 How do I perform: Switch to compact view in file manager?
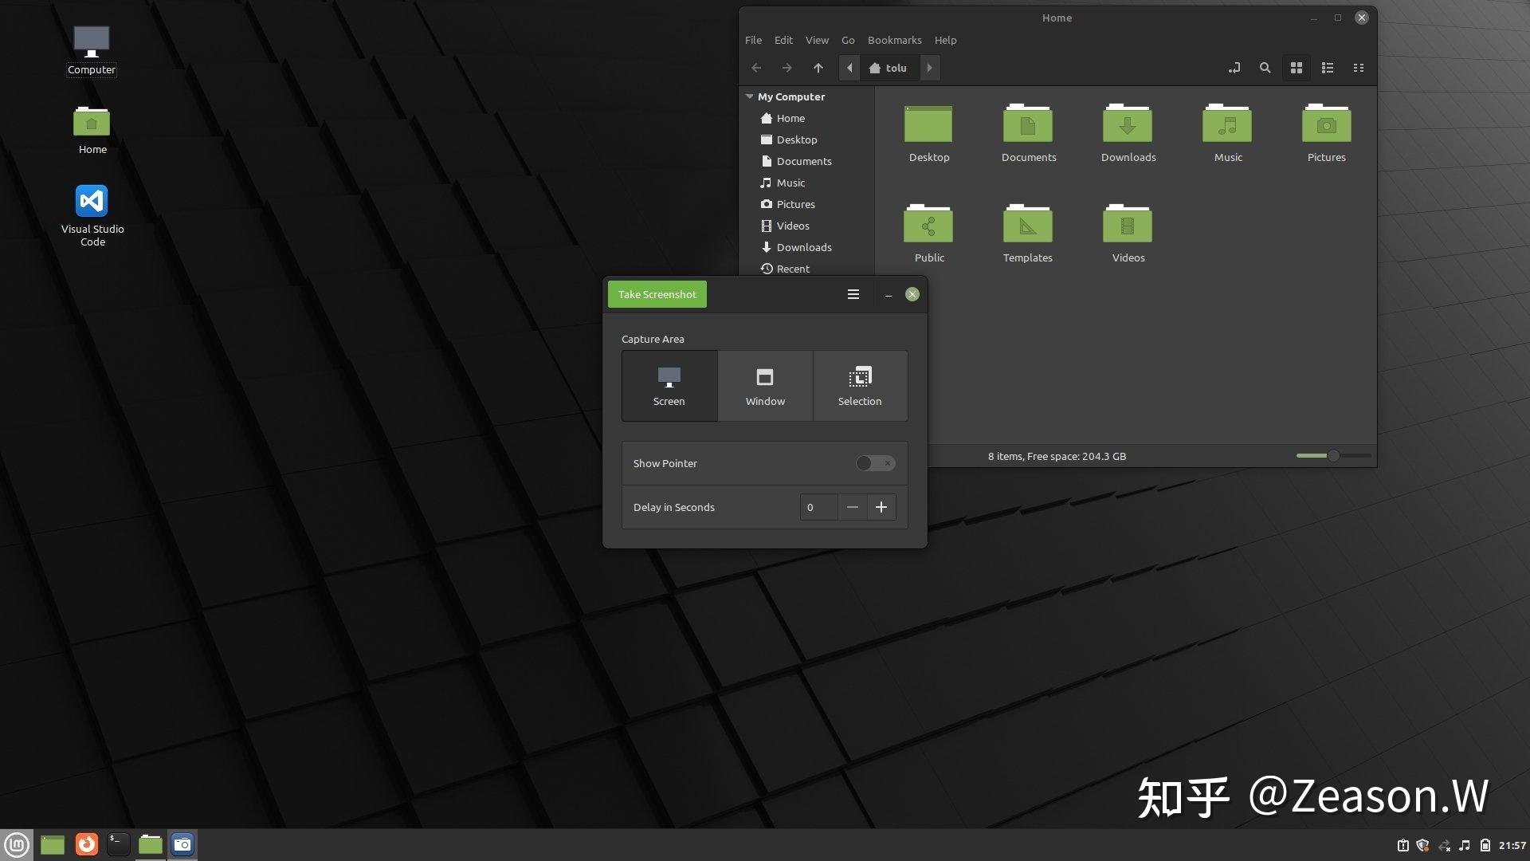[x=1359, y=68]
